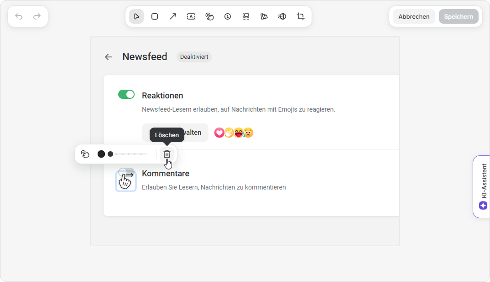Viewport: 490px width, 282px height.
Task: Toggle the Reaktionen switch off
Action: tap(126, 94)
